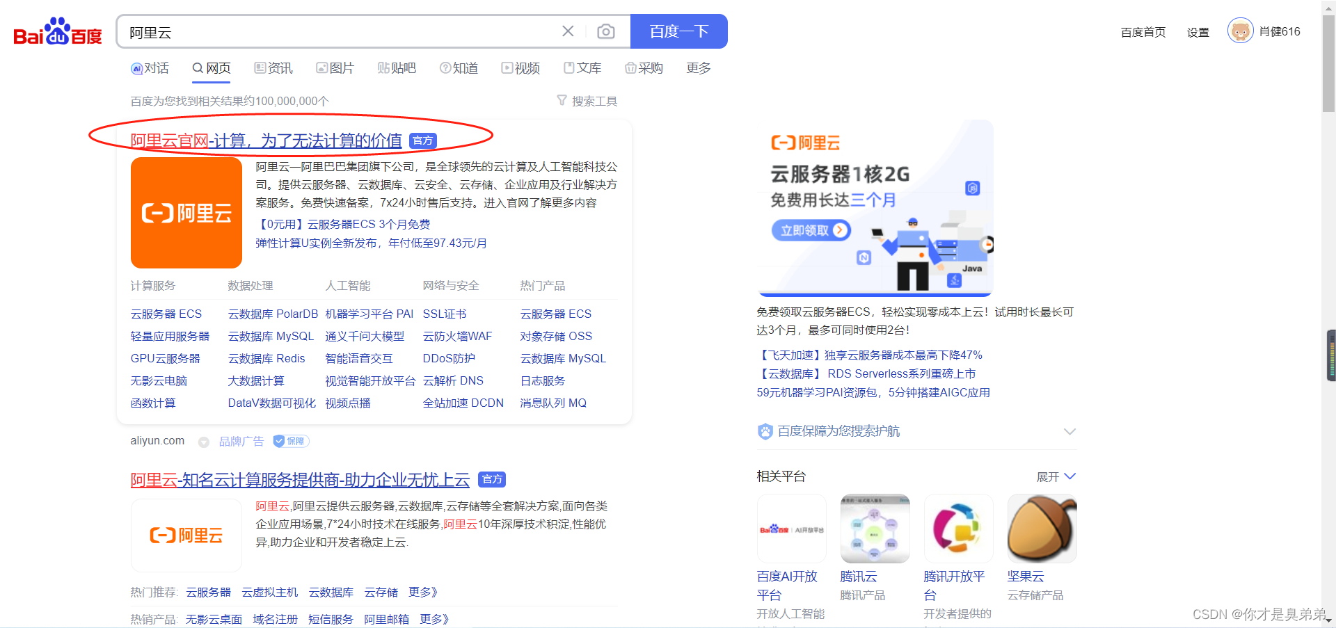The width and height of the screenshot is (1336, 628).
Task: Click the white 阿里云 logo thumbnail
Action: [186, 536]
